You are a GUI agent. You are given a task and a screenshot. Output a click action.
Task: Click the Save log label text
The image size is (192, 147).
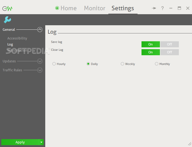pos(57,42)
